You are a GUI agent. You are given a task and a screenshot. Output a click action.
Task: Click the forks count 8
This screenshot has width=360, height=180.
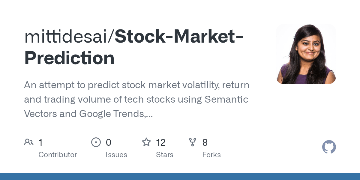pos(205,142)
